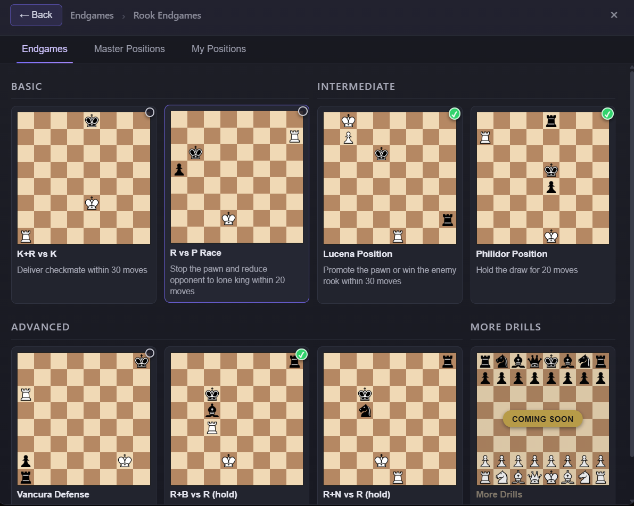Open the Philidor Position board
This screenshot has width=634, height=506.
(542, 178)
